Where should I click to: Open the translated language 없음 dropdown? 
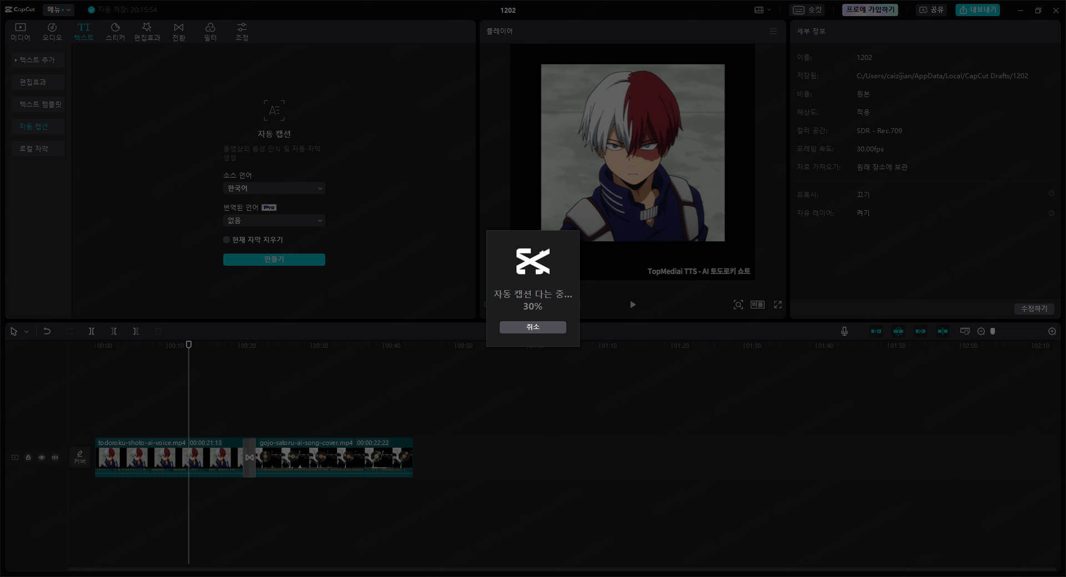pyautogui.click(x=274, y=221)
